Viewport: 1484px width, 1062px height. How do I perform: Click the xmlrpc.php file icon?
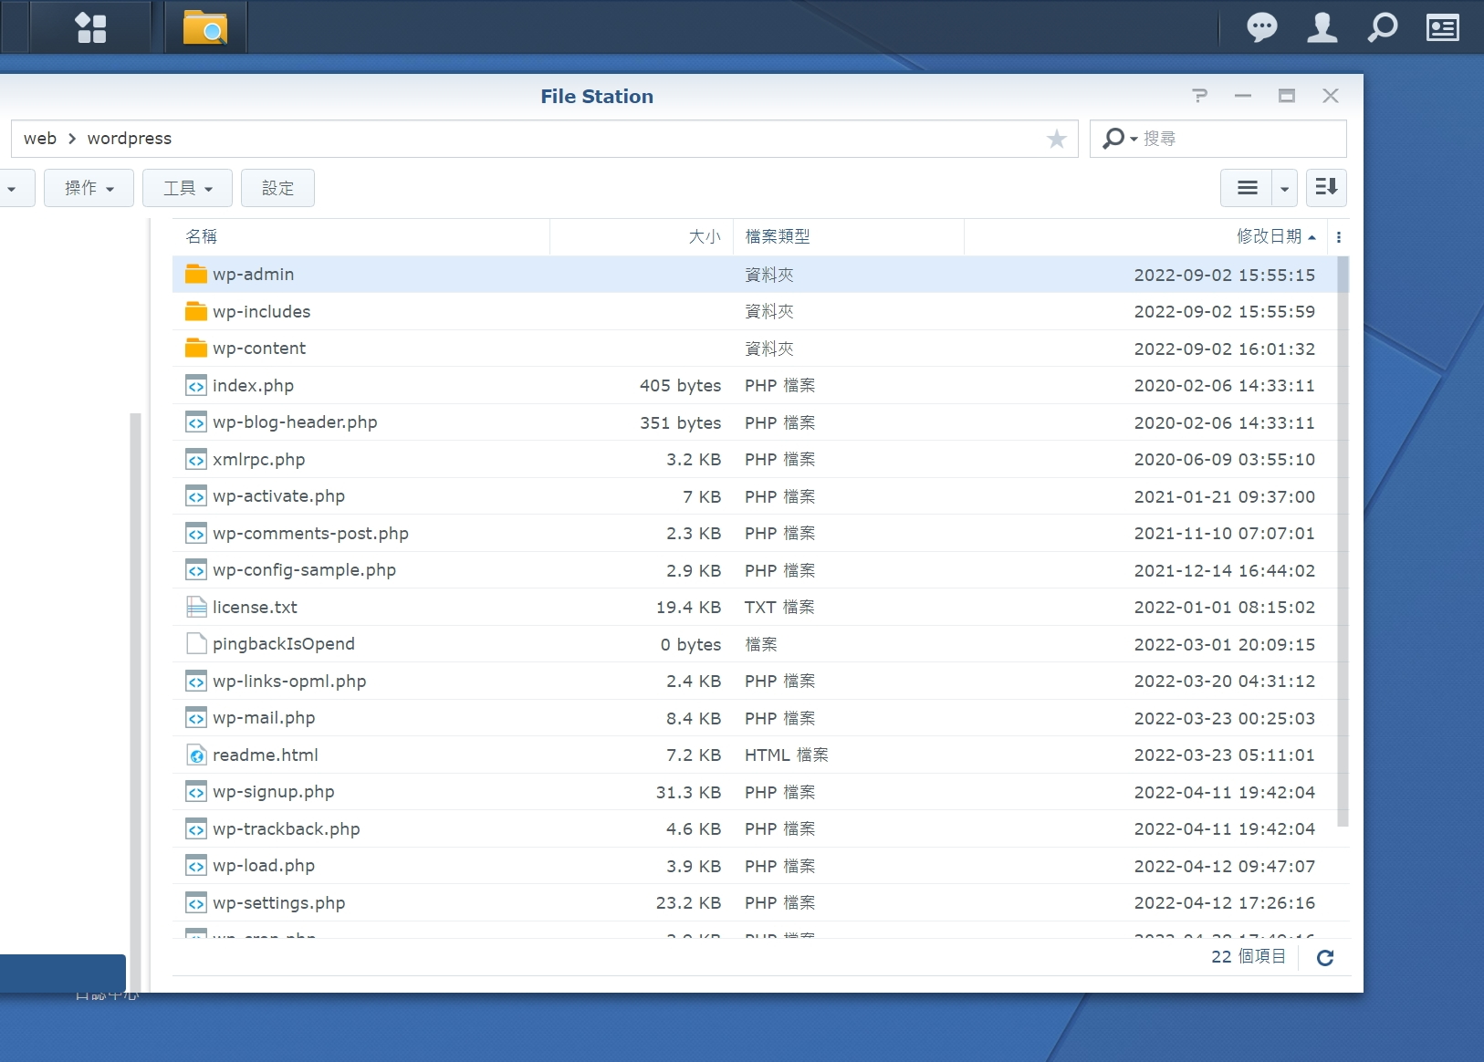[x=196, y=459]
